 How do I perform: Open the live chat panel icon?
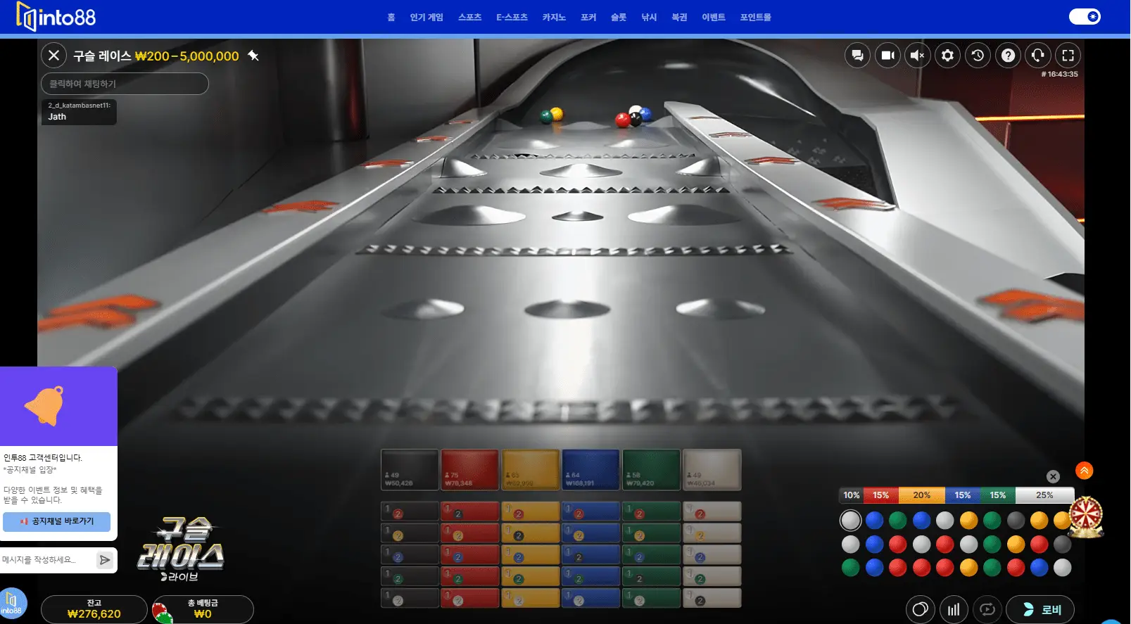857,56
